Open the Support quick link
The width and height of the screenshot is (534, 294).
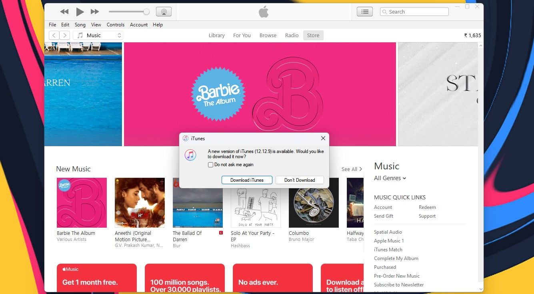[427, 216]
